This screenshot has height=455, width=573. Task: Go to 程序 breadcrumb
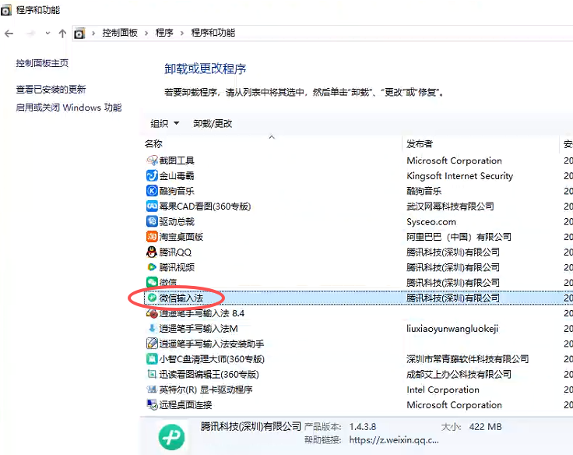coord(164,33)
